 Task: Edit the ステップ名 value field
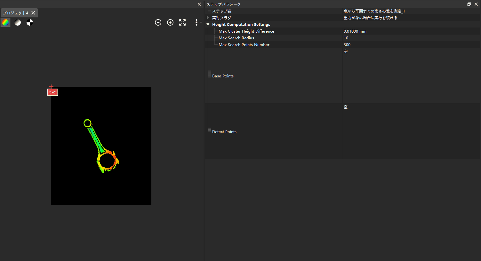tap(411, 11)
